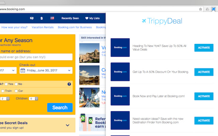218x136 pixels.
Task: Click 'Heading To New York' deal text
Action: coord(159,48)
